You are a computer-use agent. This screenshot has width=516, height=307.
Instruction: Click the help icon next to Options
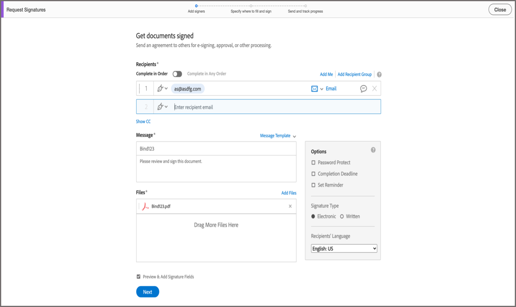pyautogui.click(x=373, y=150)
